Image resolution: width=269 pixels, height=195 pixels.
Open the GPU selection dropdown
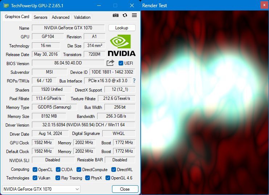point(41,189)
